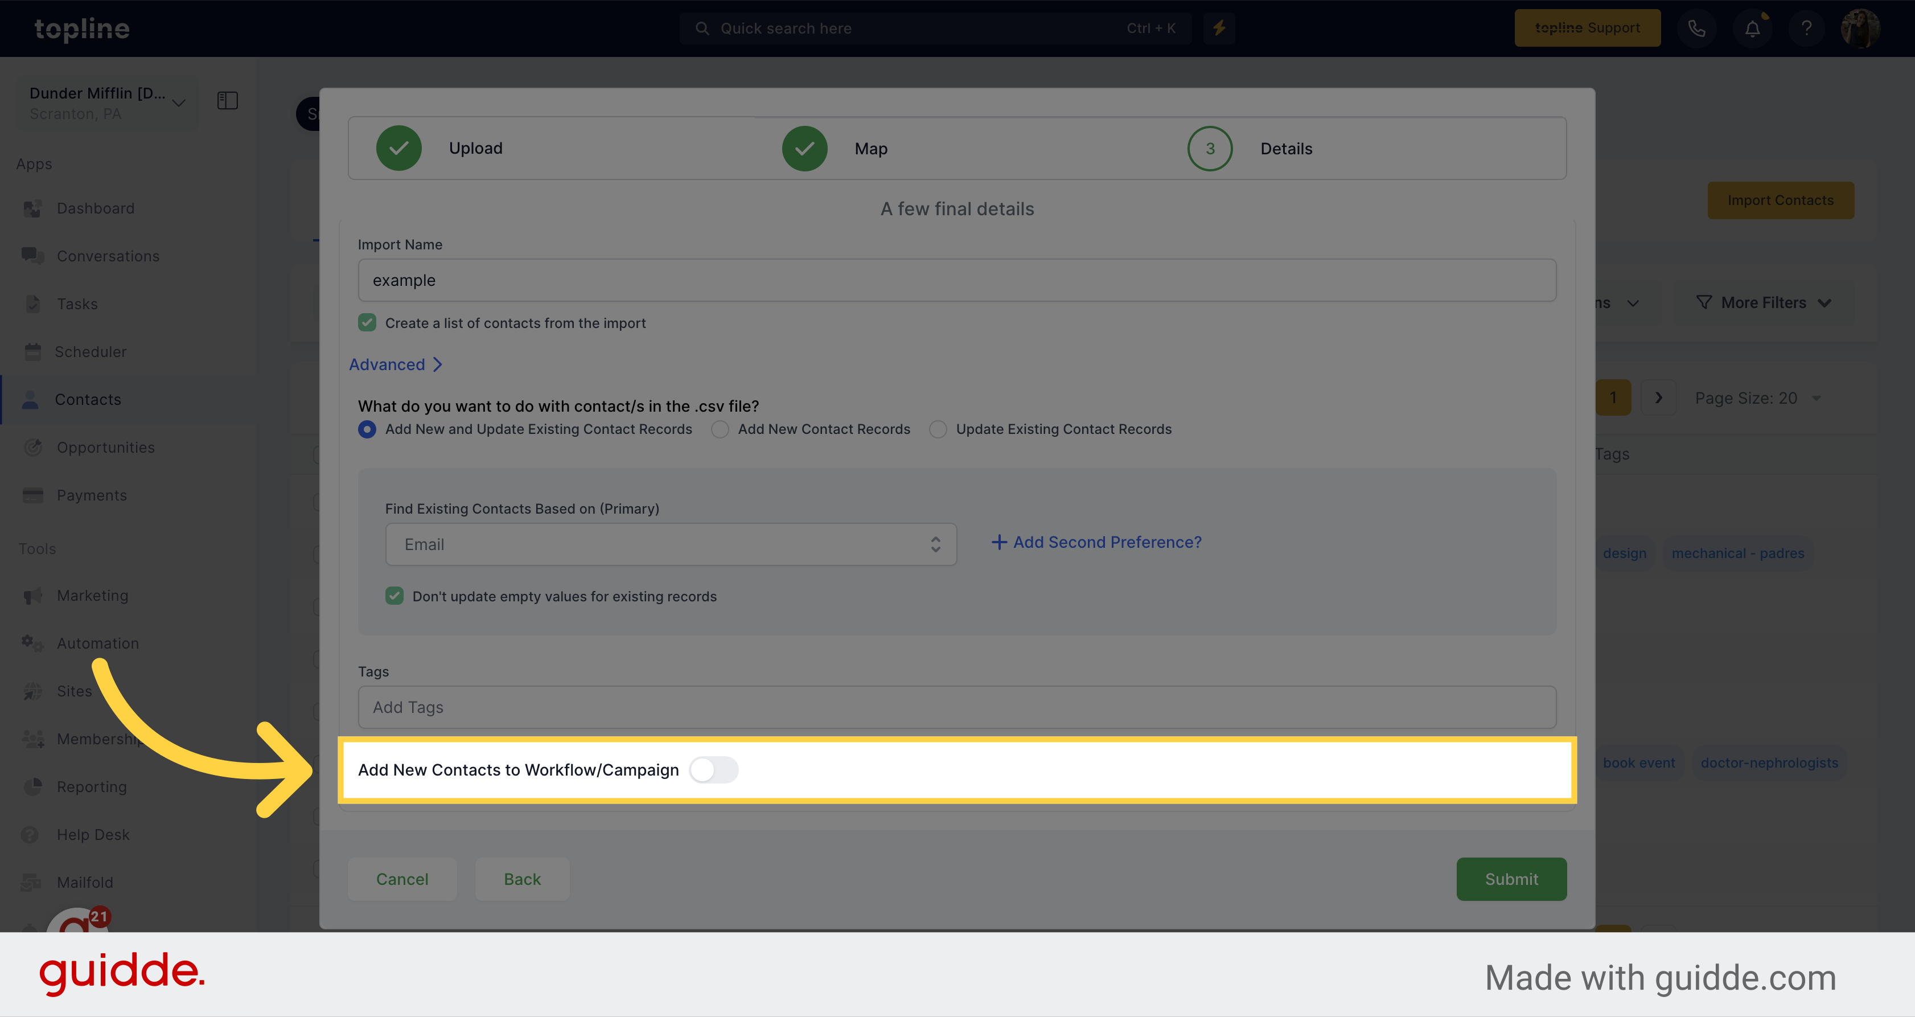
Task: Click the topline Support button
Action: 1586,27
